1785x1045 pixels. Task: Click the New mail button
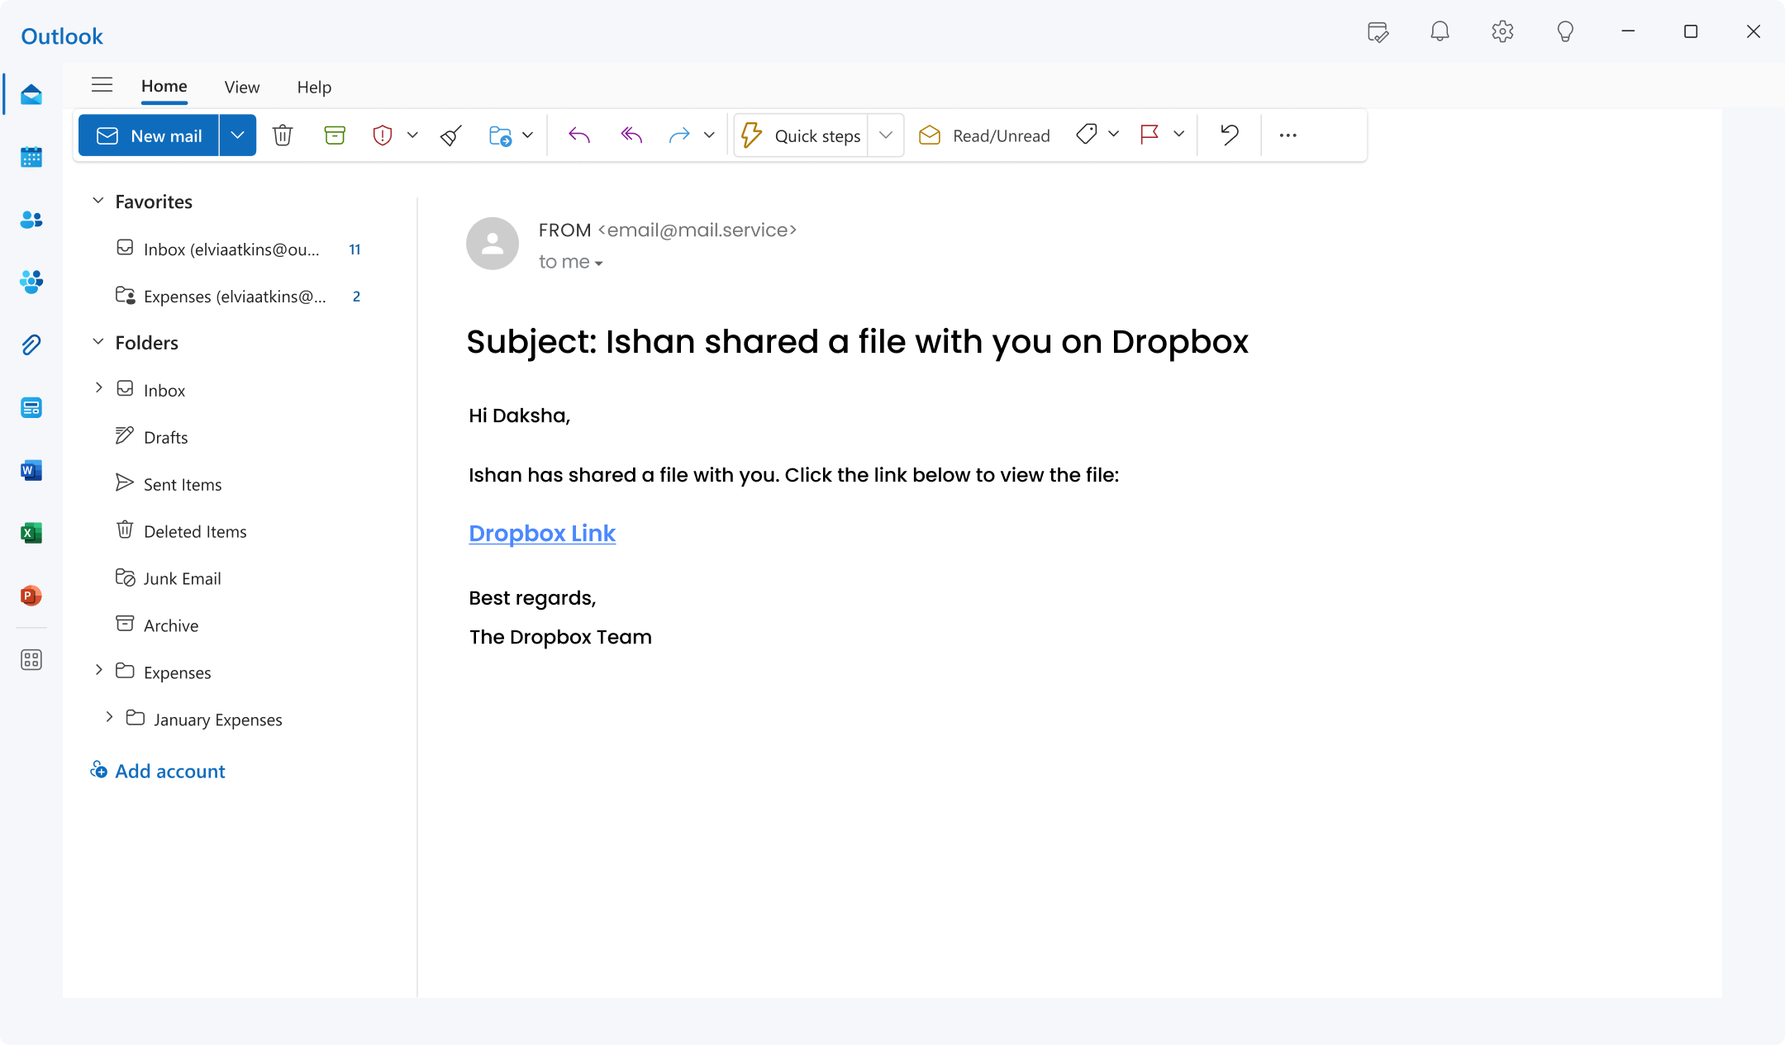click(x=150, y=135)
